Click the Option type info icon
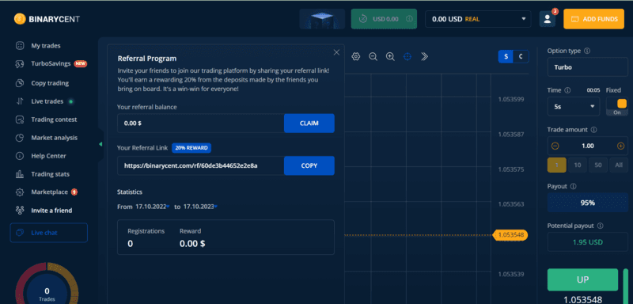 587,51
